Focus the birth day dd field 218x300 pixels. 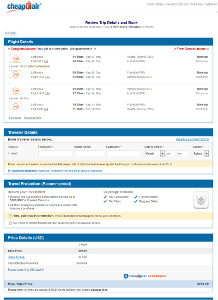pos(171,154)
